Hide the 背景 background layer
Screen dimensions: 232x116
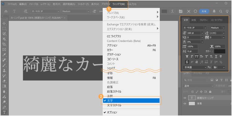[x=185, y=104]
